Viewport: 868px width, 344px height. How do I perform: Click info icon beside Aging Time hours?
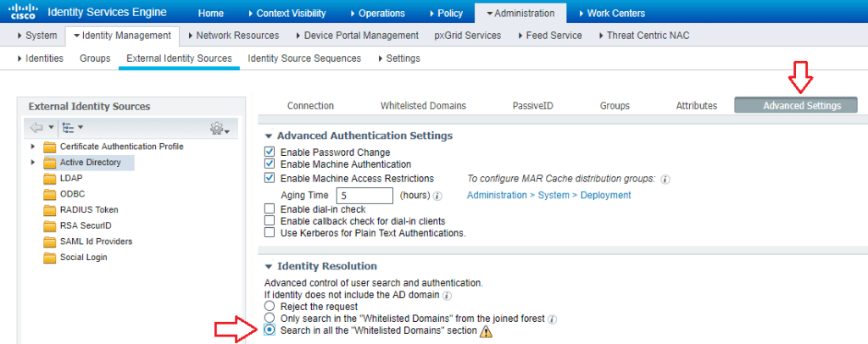pyautogui.click(x=437, y=196)
